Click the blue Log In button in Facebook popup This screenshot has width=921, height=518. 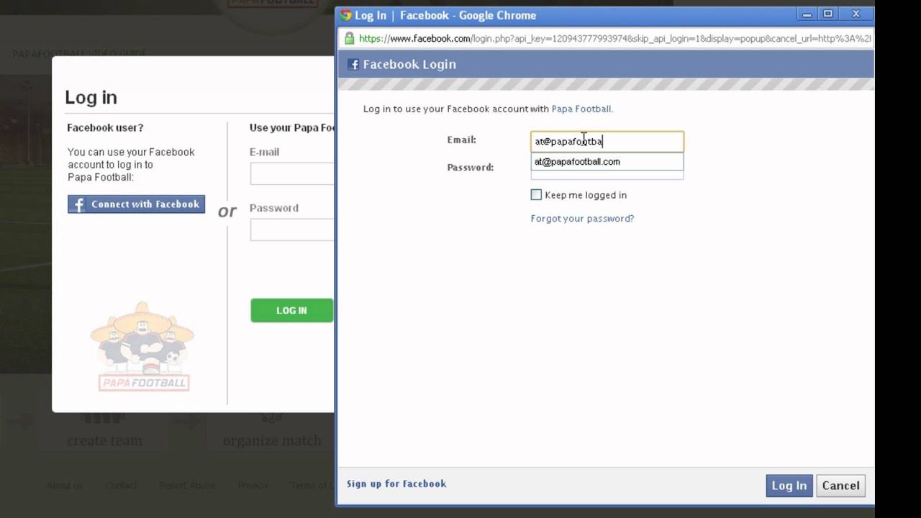point(789,486)
